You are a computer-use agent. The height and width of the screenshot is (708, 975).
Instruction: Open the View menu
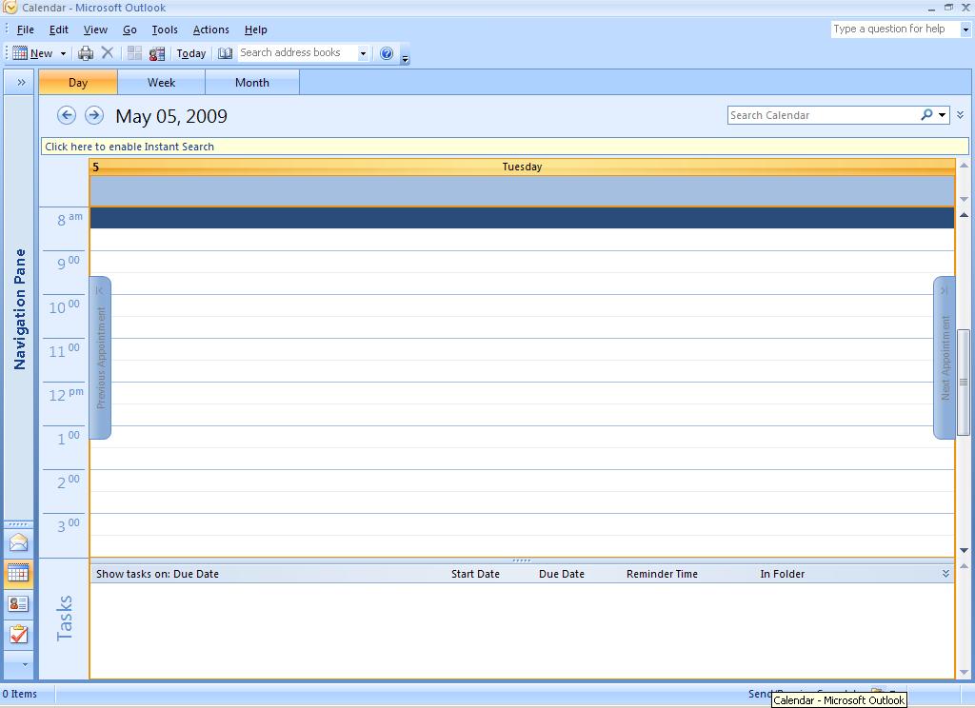[95, 29]
